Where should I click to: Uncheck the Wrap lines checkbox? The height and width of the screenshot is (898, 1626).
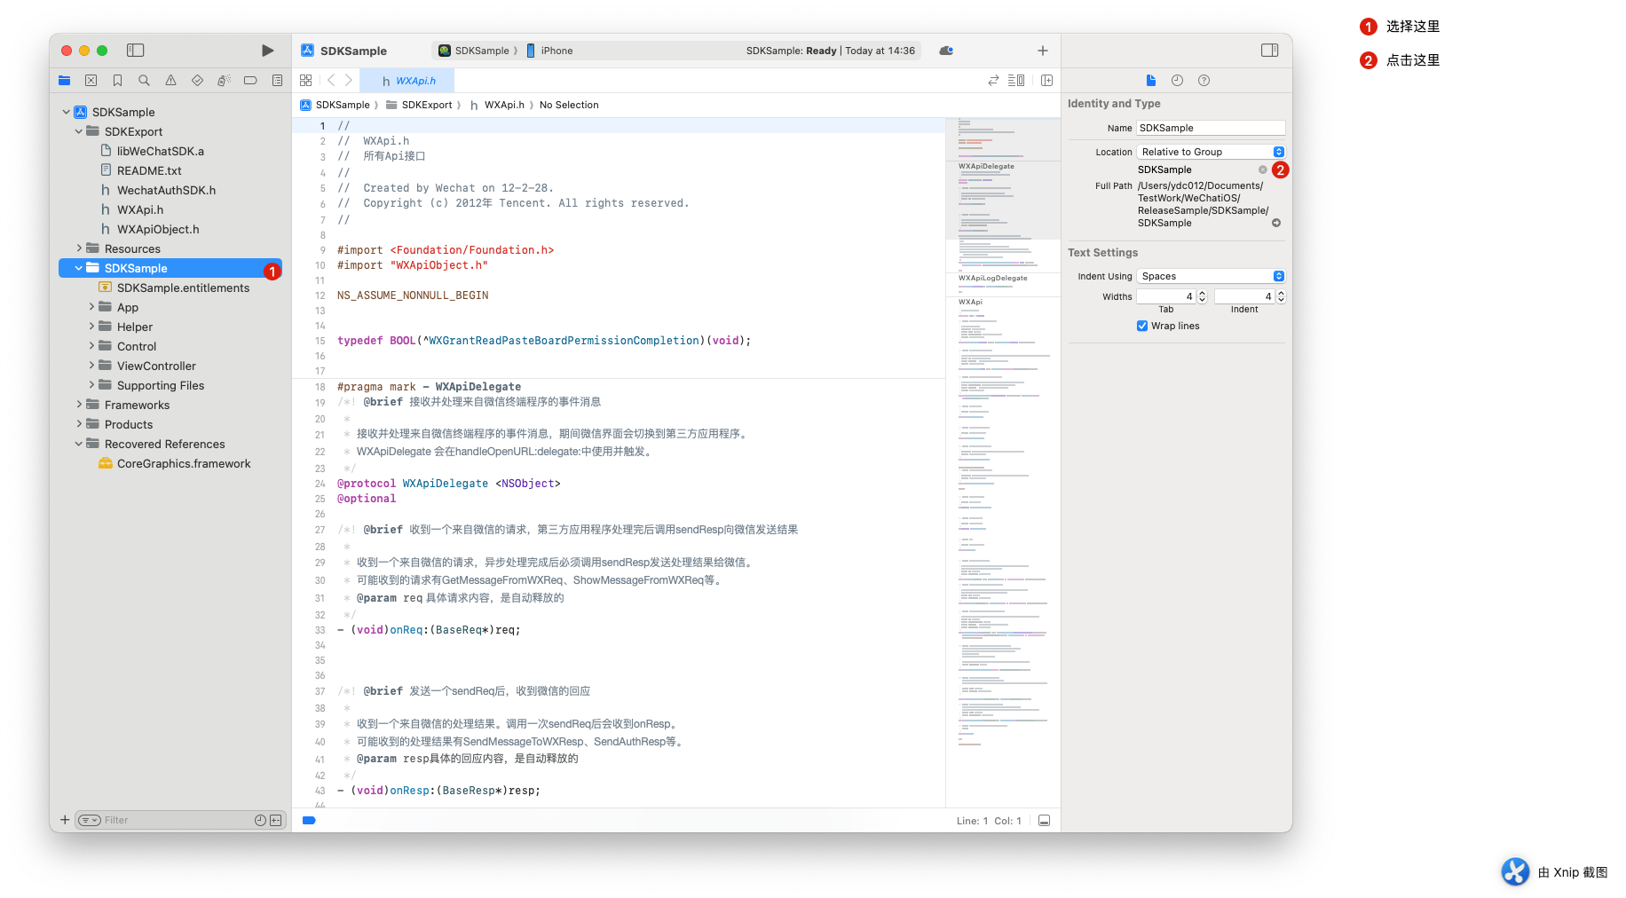(1142, 326)
